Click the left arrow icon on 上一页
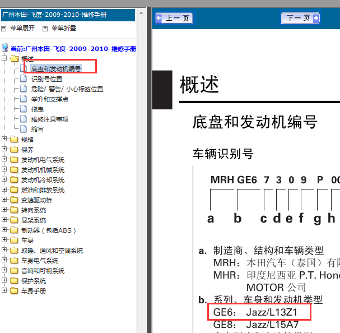This screenshot has width=340, height=333. coord(159,18)
